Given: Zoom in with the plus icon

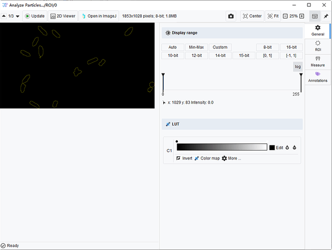Looking at the screenshot, I should [301, 16].
